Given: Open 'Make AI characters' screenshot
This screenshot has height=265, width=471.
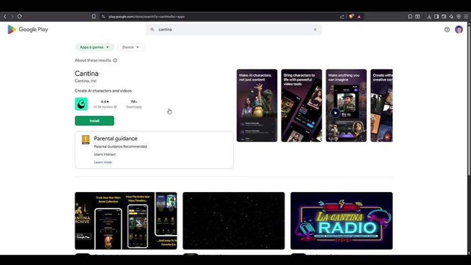Looking at the screenshot, I should 257,105.
